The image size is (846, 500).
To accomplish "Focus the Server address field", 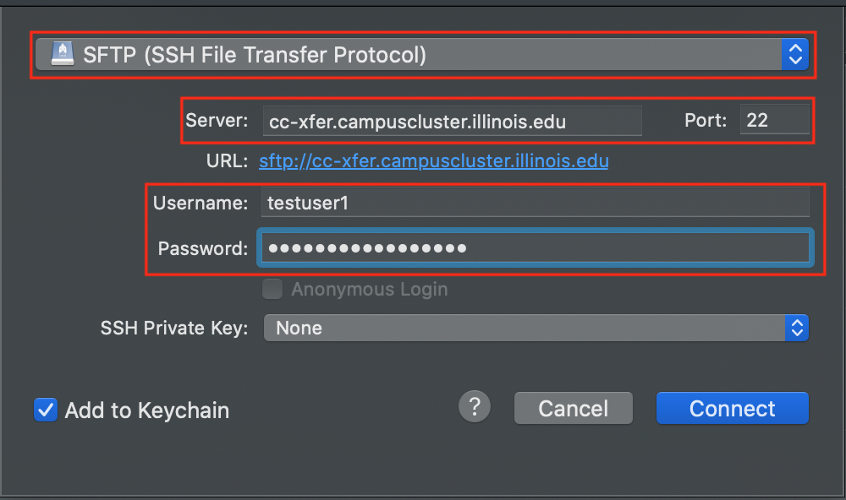I will point(452,122).
